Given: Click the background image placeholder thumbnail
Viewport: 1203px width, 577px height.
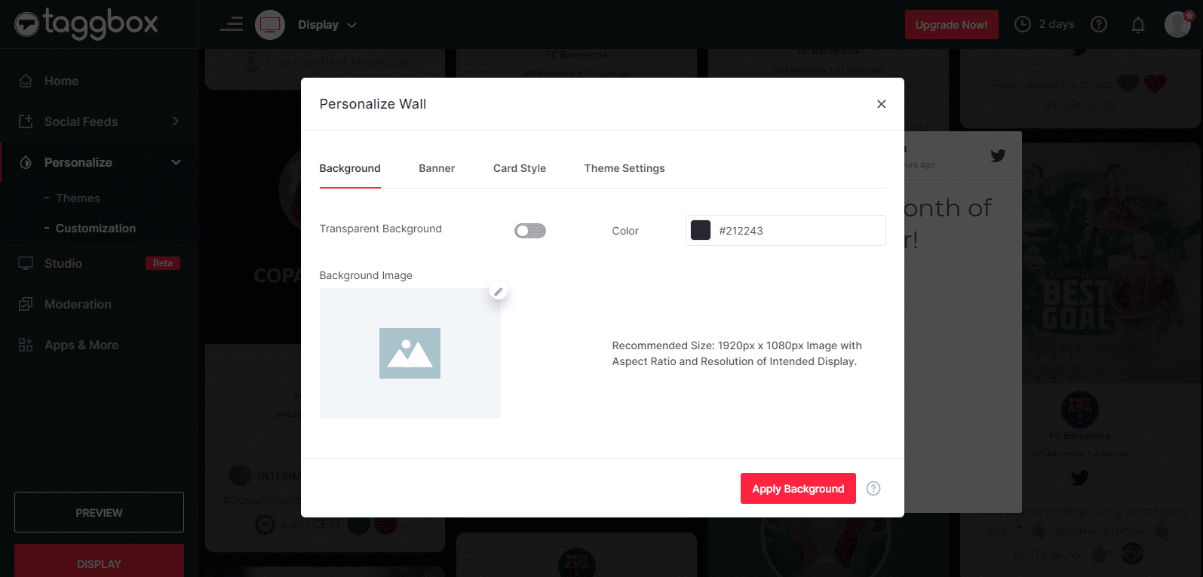Looking at the screenshot, I should point(410,353).
